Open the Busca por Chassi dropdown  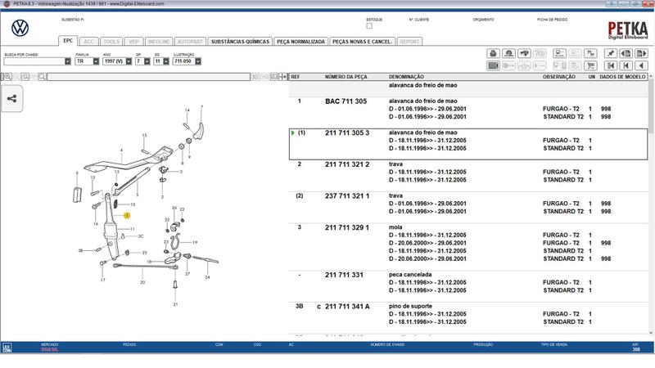pos(68,61)
